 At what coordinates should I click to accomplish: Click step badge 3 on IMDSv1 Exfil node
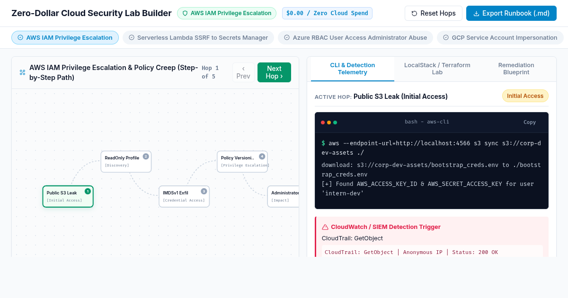204,191
